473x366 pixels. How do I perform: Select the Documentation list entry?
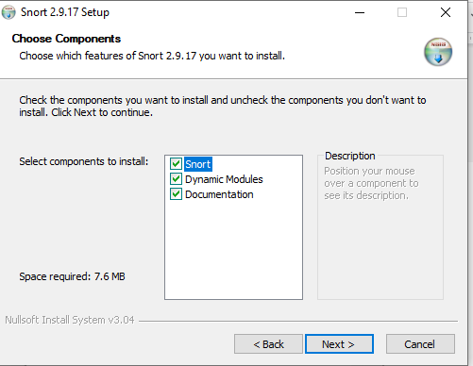click(219, 194)
